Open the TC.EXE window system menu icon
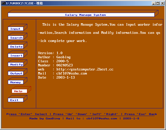 3,3
